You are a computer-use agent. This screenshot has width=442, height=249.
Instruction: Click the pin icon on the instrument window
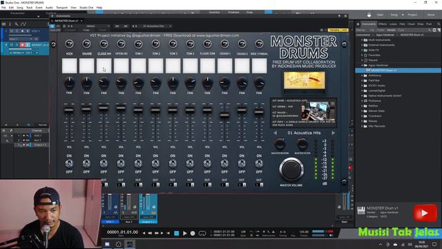[x=339, y=16]
